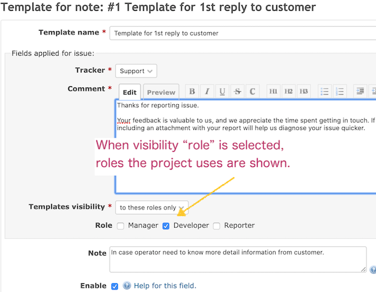Insert Heading 3 using the H3 icon
The width and height of the screenshot is (376, 292).
303,91
